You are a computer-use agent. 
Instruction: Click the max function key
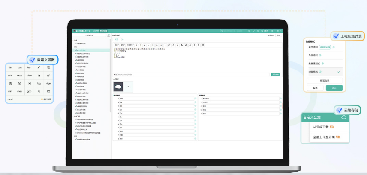point(20,91)
